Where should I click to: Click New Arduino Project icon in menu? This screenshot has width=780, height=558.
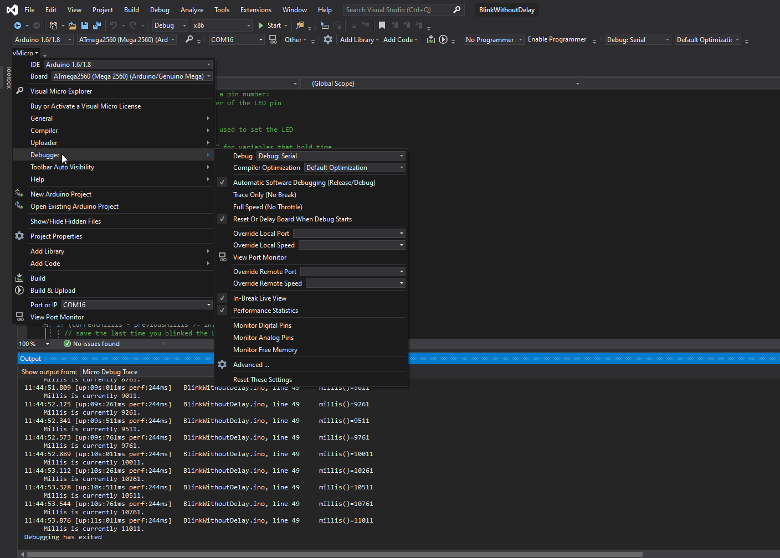tap(19, 194)
